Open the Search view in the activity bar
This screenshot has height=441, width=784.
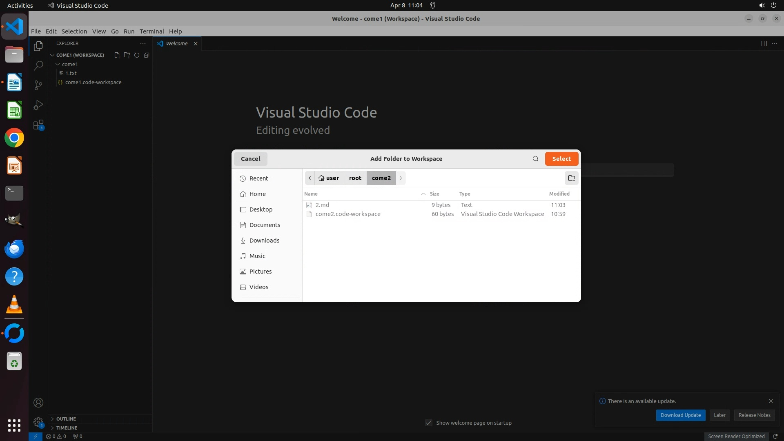click(38, 65)
